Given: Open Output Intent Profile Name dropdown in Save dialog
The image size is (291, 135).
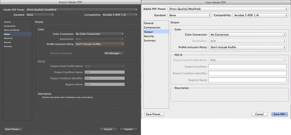Looking at the screenshot, I should pos(247,60).
